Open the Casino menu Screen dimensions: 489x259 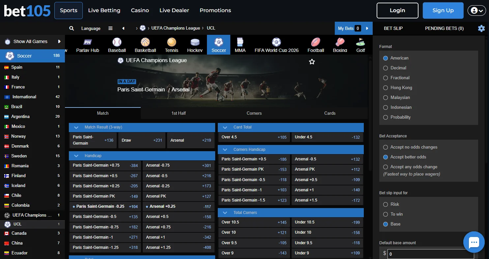(x=140, y=11)
